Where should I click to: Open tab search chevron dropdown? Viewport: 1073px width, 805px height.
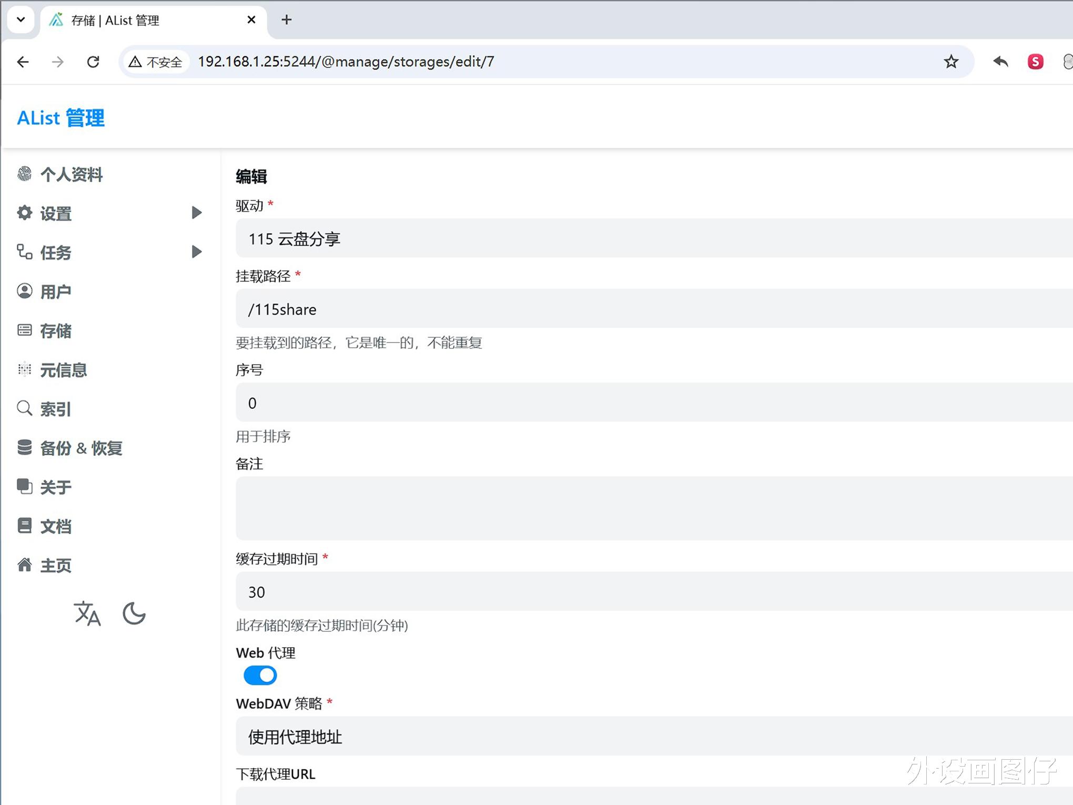21,20
